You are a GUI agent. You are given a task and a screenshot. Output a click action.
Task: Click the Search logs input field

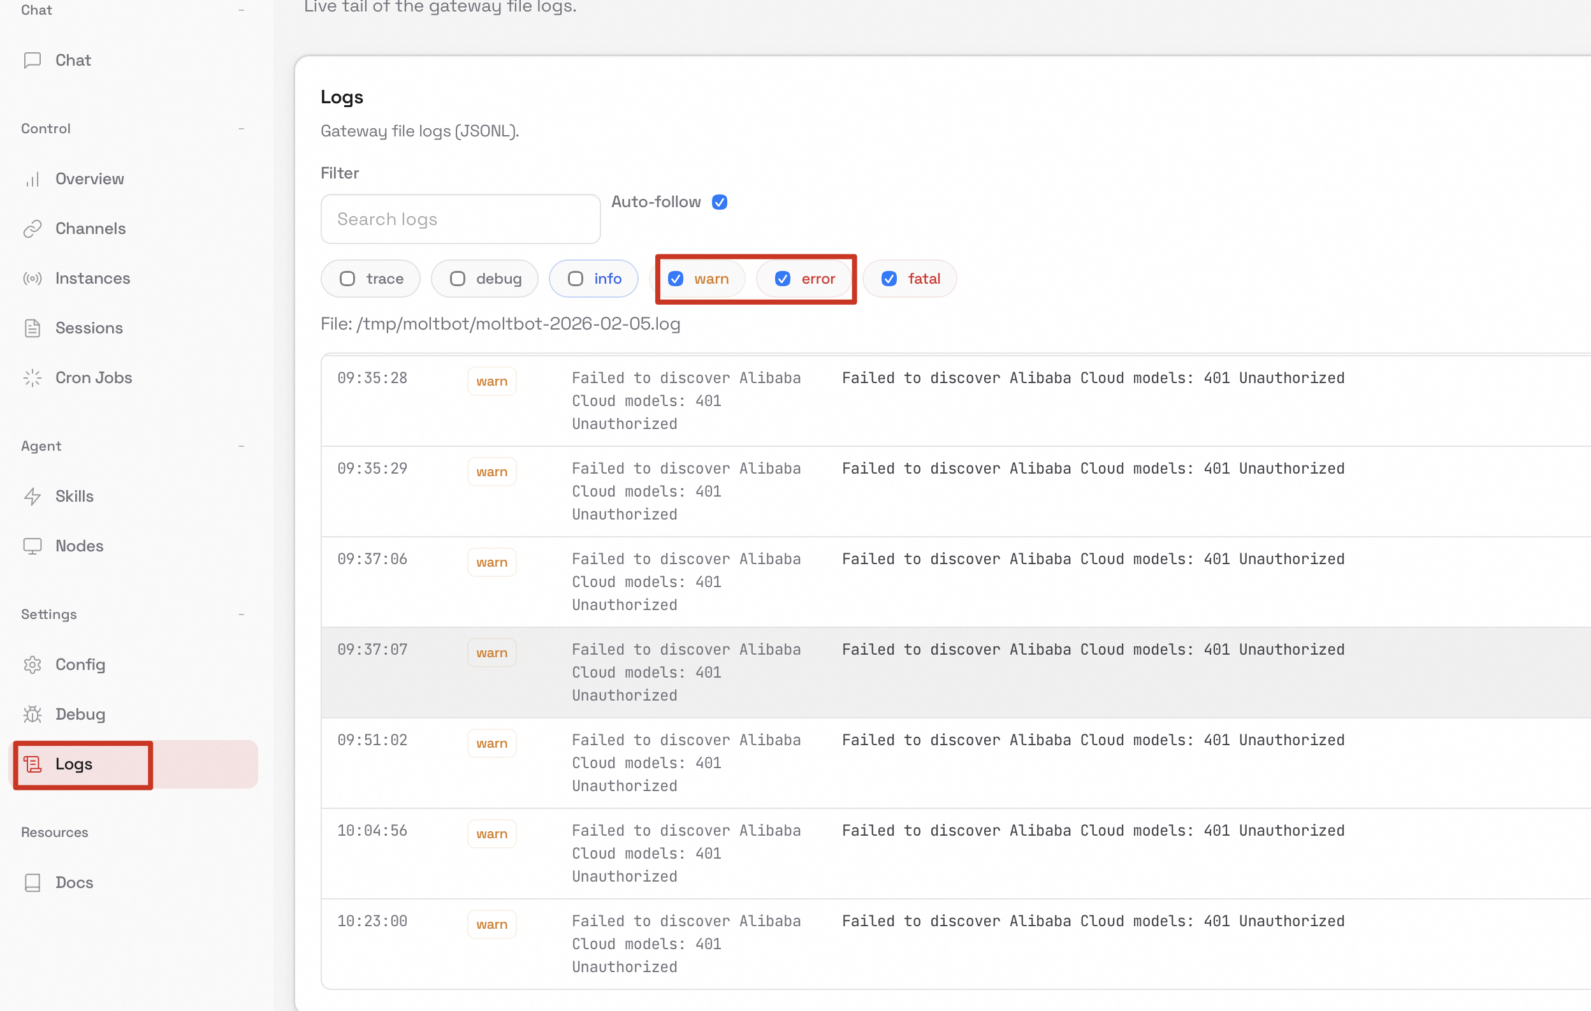tap(460, 219)
